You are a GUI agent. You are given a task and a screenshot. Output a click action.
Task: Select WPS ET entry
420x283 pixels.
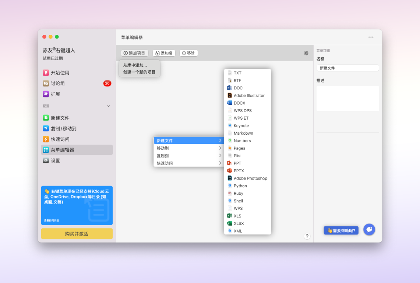click(248, 118)
